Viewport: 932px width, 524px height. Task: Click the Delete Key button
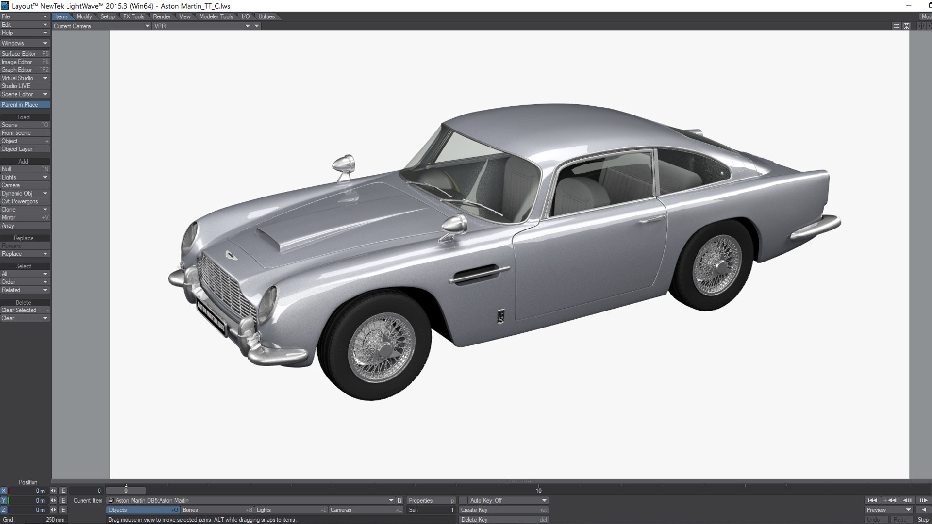(504, 520)
